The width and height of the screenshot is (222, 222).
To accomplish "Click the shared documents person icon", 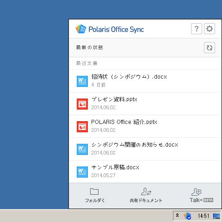I will [x=146, y=191].
